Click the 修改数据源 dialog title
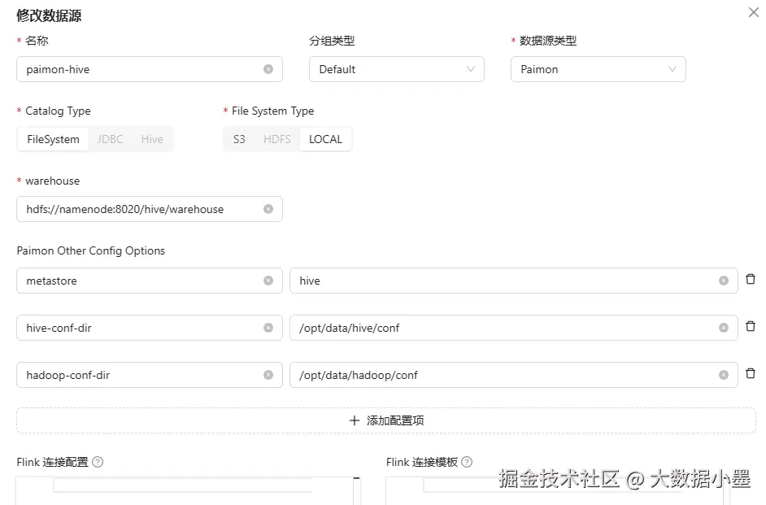The width and height of the screenshot is (766, 505). tap(49, 15)
